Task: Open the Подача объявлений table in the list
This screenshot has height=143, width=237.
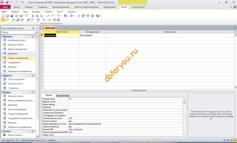Action: (x=18, y=58)
